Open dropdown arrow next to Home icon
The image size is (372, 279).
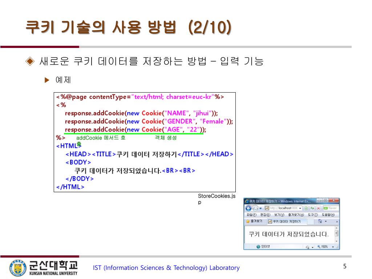pos(326,221)
